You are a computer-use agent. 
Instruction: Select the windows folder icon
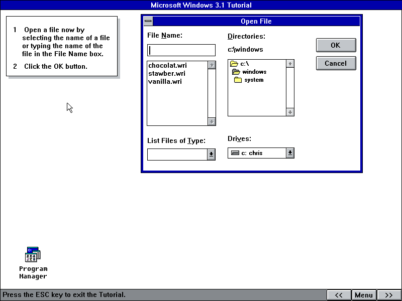coord(236,72)
